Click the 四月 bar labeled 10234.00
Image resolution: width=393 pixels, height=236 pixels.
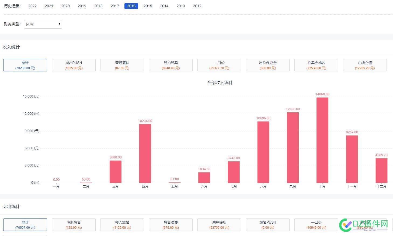[145, 154]
